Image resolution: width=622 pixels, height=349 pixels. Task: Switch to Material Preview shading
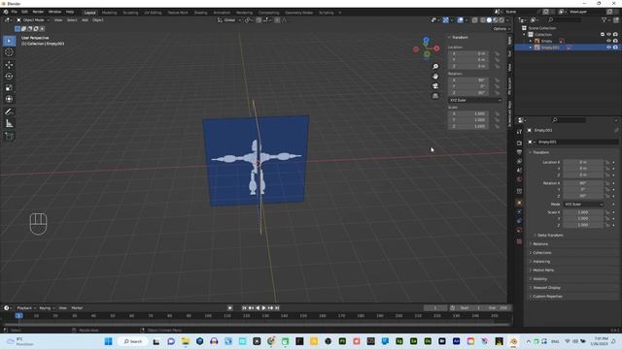[496, 19]
